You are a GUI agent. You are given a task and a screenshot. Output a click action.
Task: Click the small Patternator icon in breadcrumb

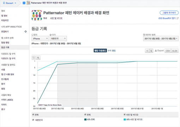click(28, 3)
